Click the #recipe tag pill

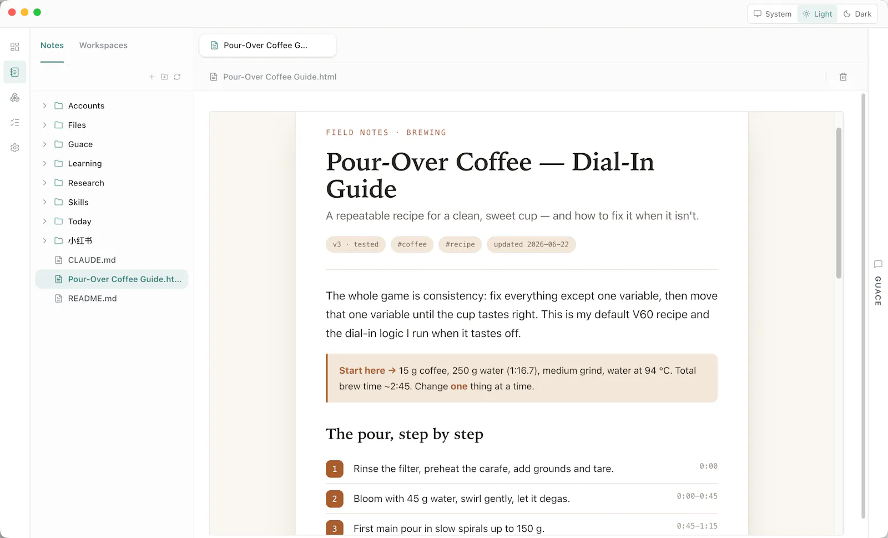(460, 244)
